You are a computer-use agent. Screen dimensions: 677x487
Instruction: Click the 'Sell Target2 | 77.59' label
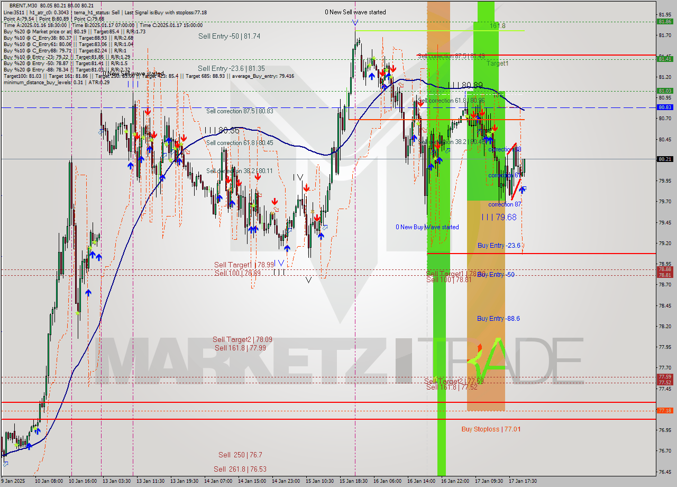454,381
